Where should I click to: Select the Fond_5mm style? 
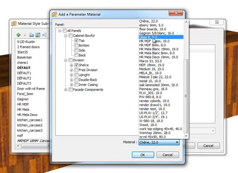(x=25, y=94)
